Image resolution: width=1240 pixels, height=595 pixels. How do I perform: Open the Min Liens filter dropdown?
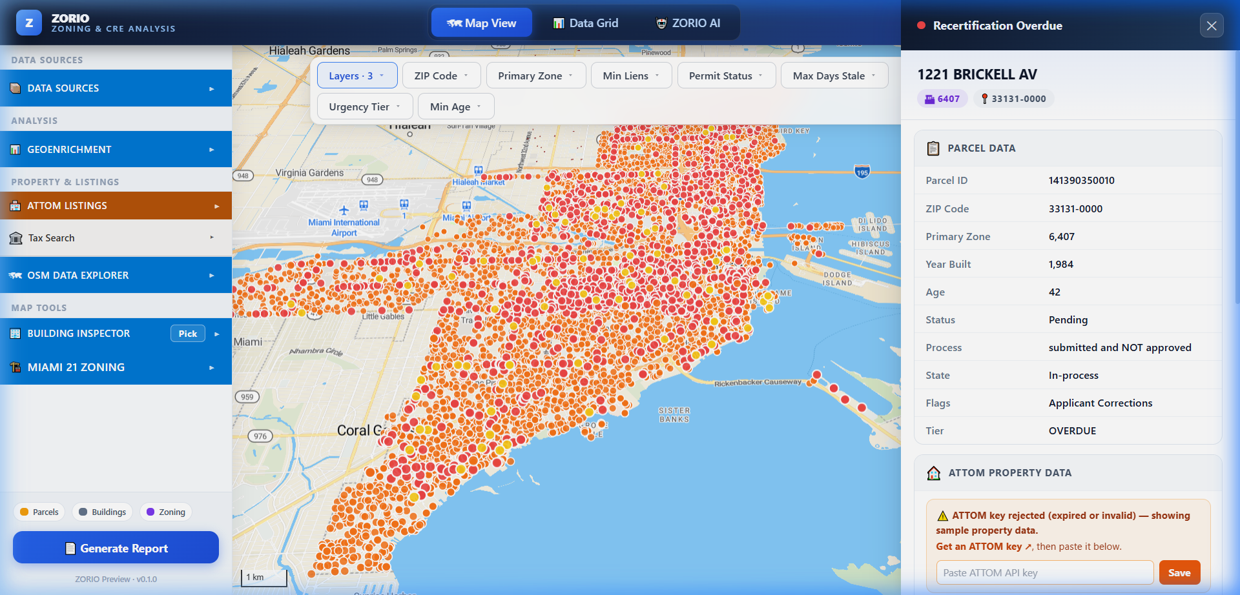(631, 76)
